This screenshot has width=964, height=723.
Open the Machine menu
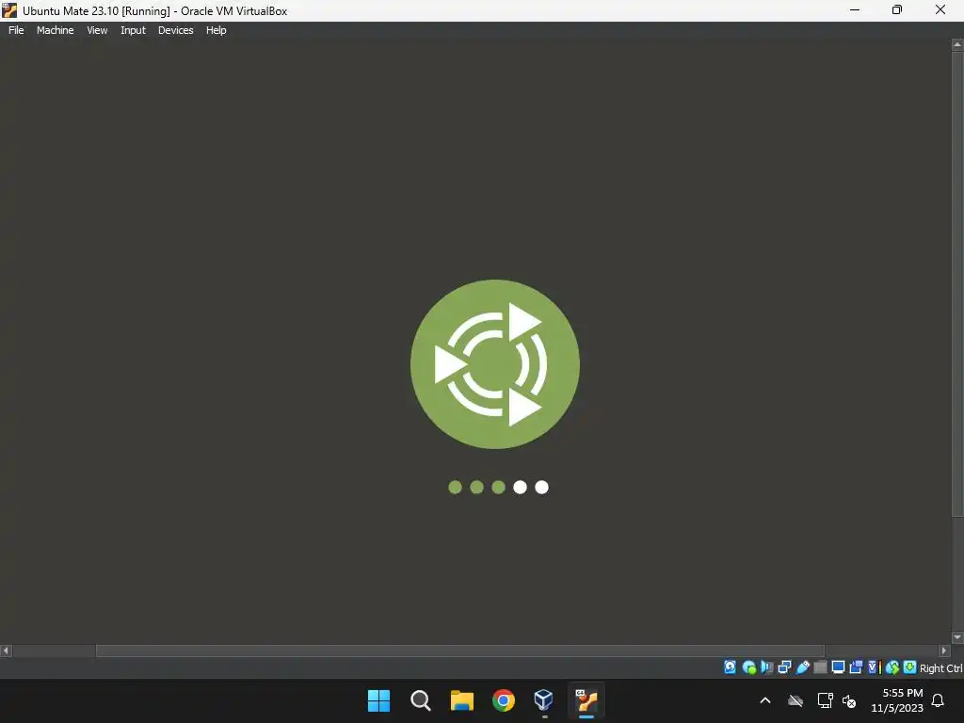tap(56, 30)
